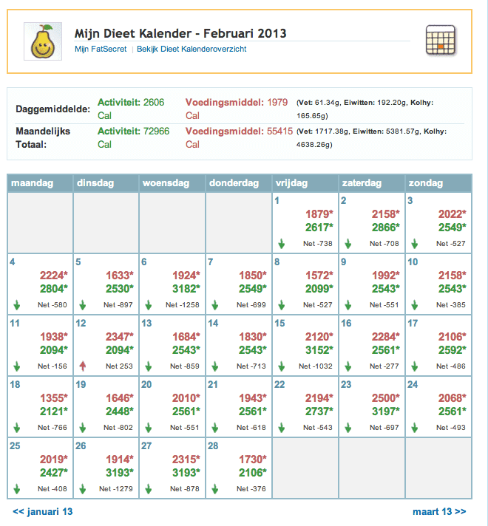The image size is (488, 526).
Task: Open day 23 date number
Action: click(x=346, y=384)
